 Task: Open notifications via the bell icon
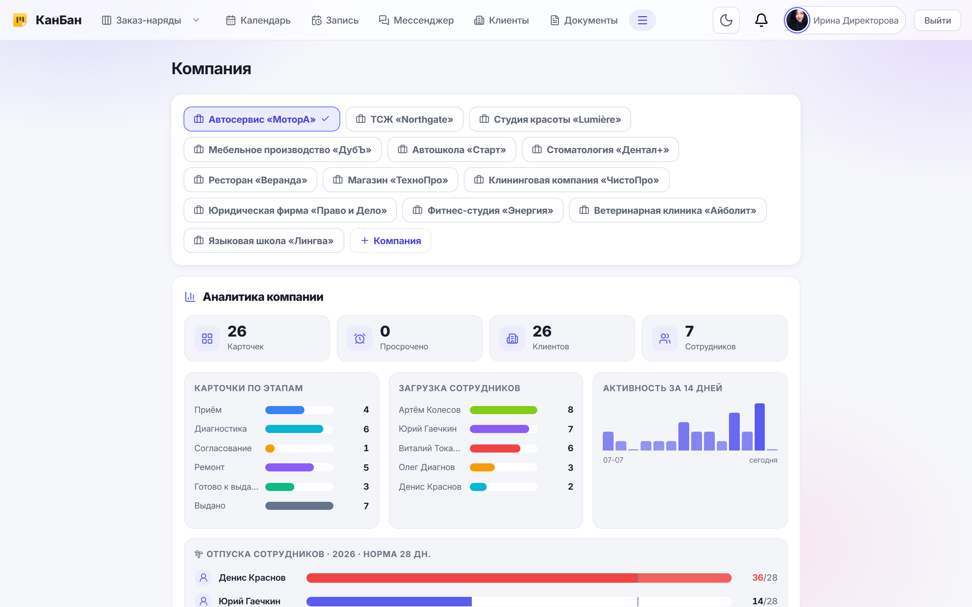pyautogui.click(x=761, y=20)
